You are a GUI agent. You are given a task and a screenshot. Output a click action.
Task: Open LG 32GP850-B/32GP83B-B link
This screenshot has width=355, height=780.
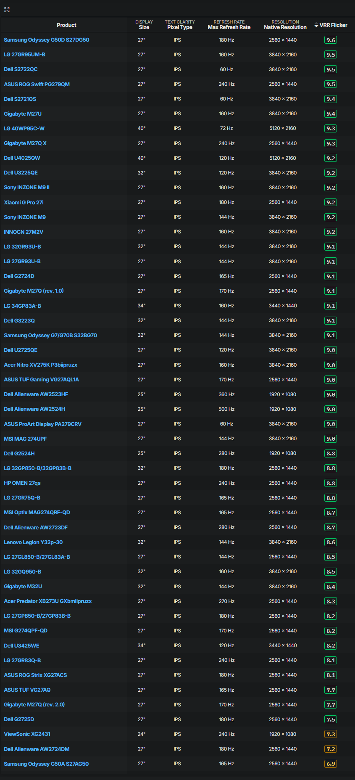click(x=37, y=468)
